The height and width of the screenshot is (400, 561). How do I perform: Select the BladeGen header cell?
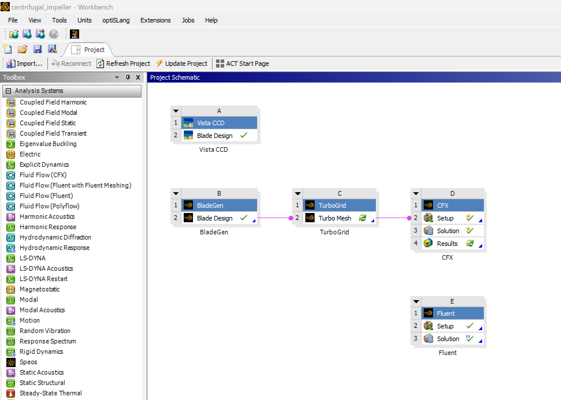click(x=219, y=205)
